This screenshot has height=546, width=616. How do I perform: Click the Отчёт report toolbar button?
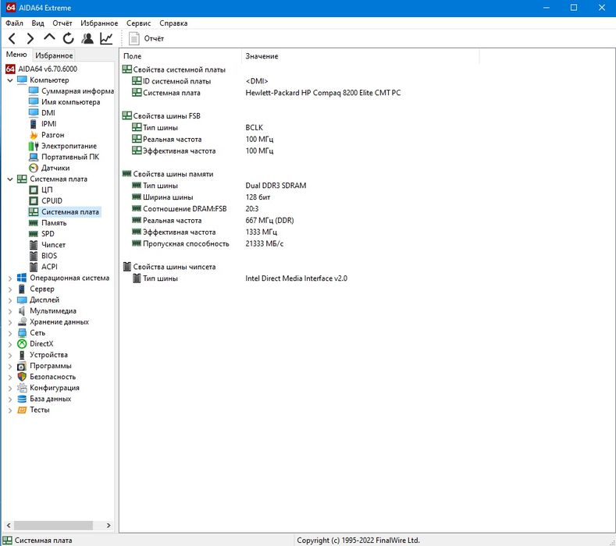pyautogui.click(x=147, y=38)
